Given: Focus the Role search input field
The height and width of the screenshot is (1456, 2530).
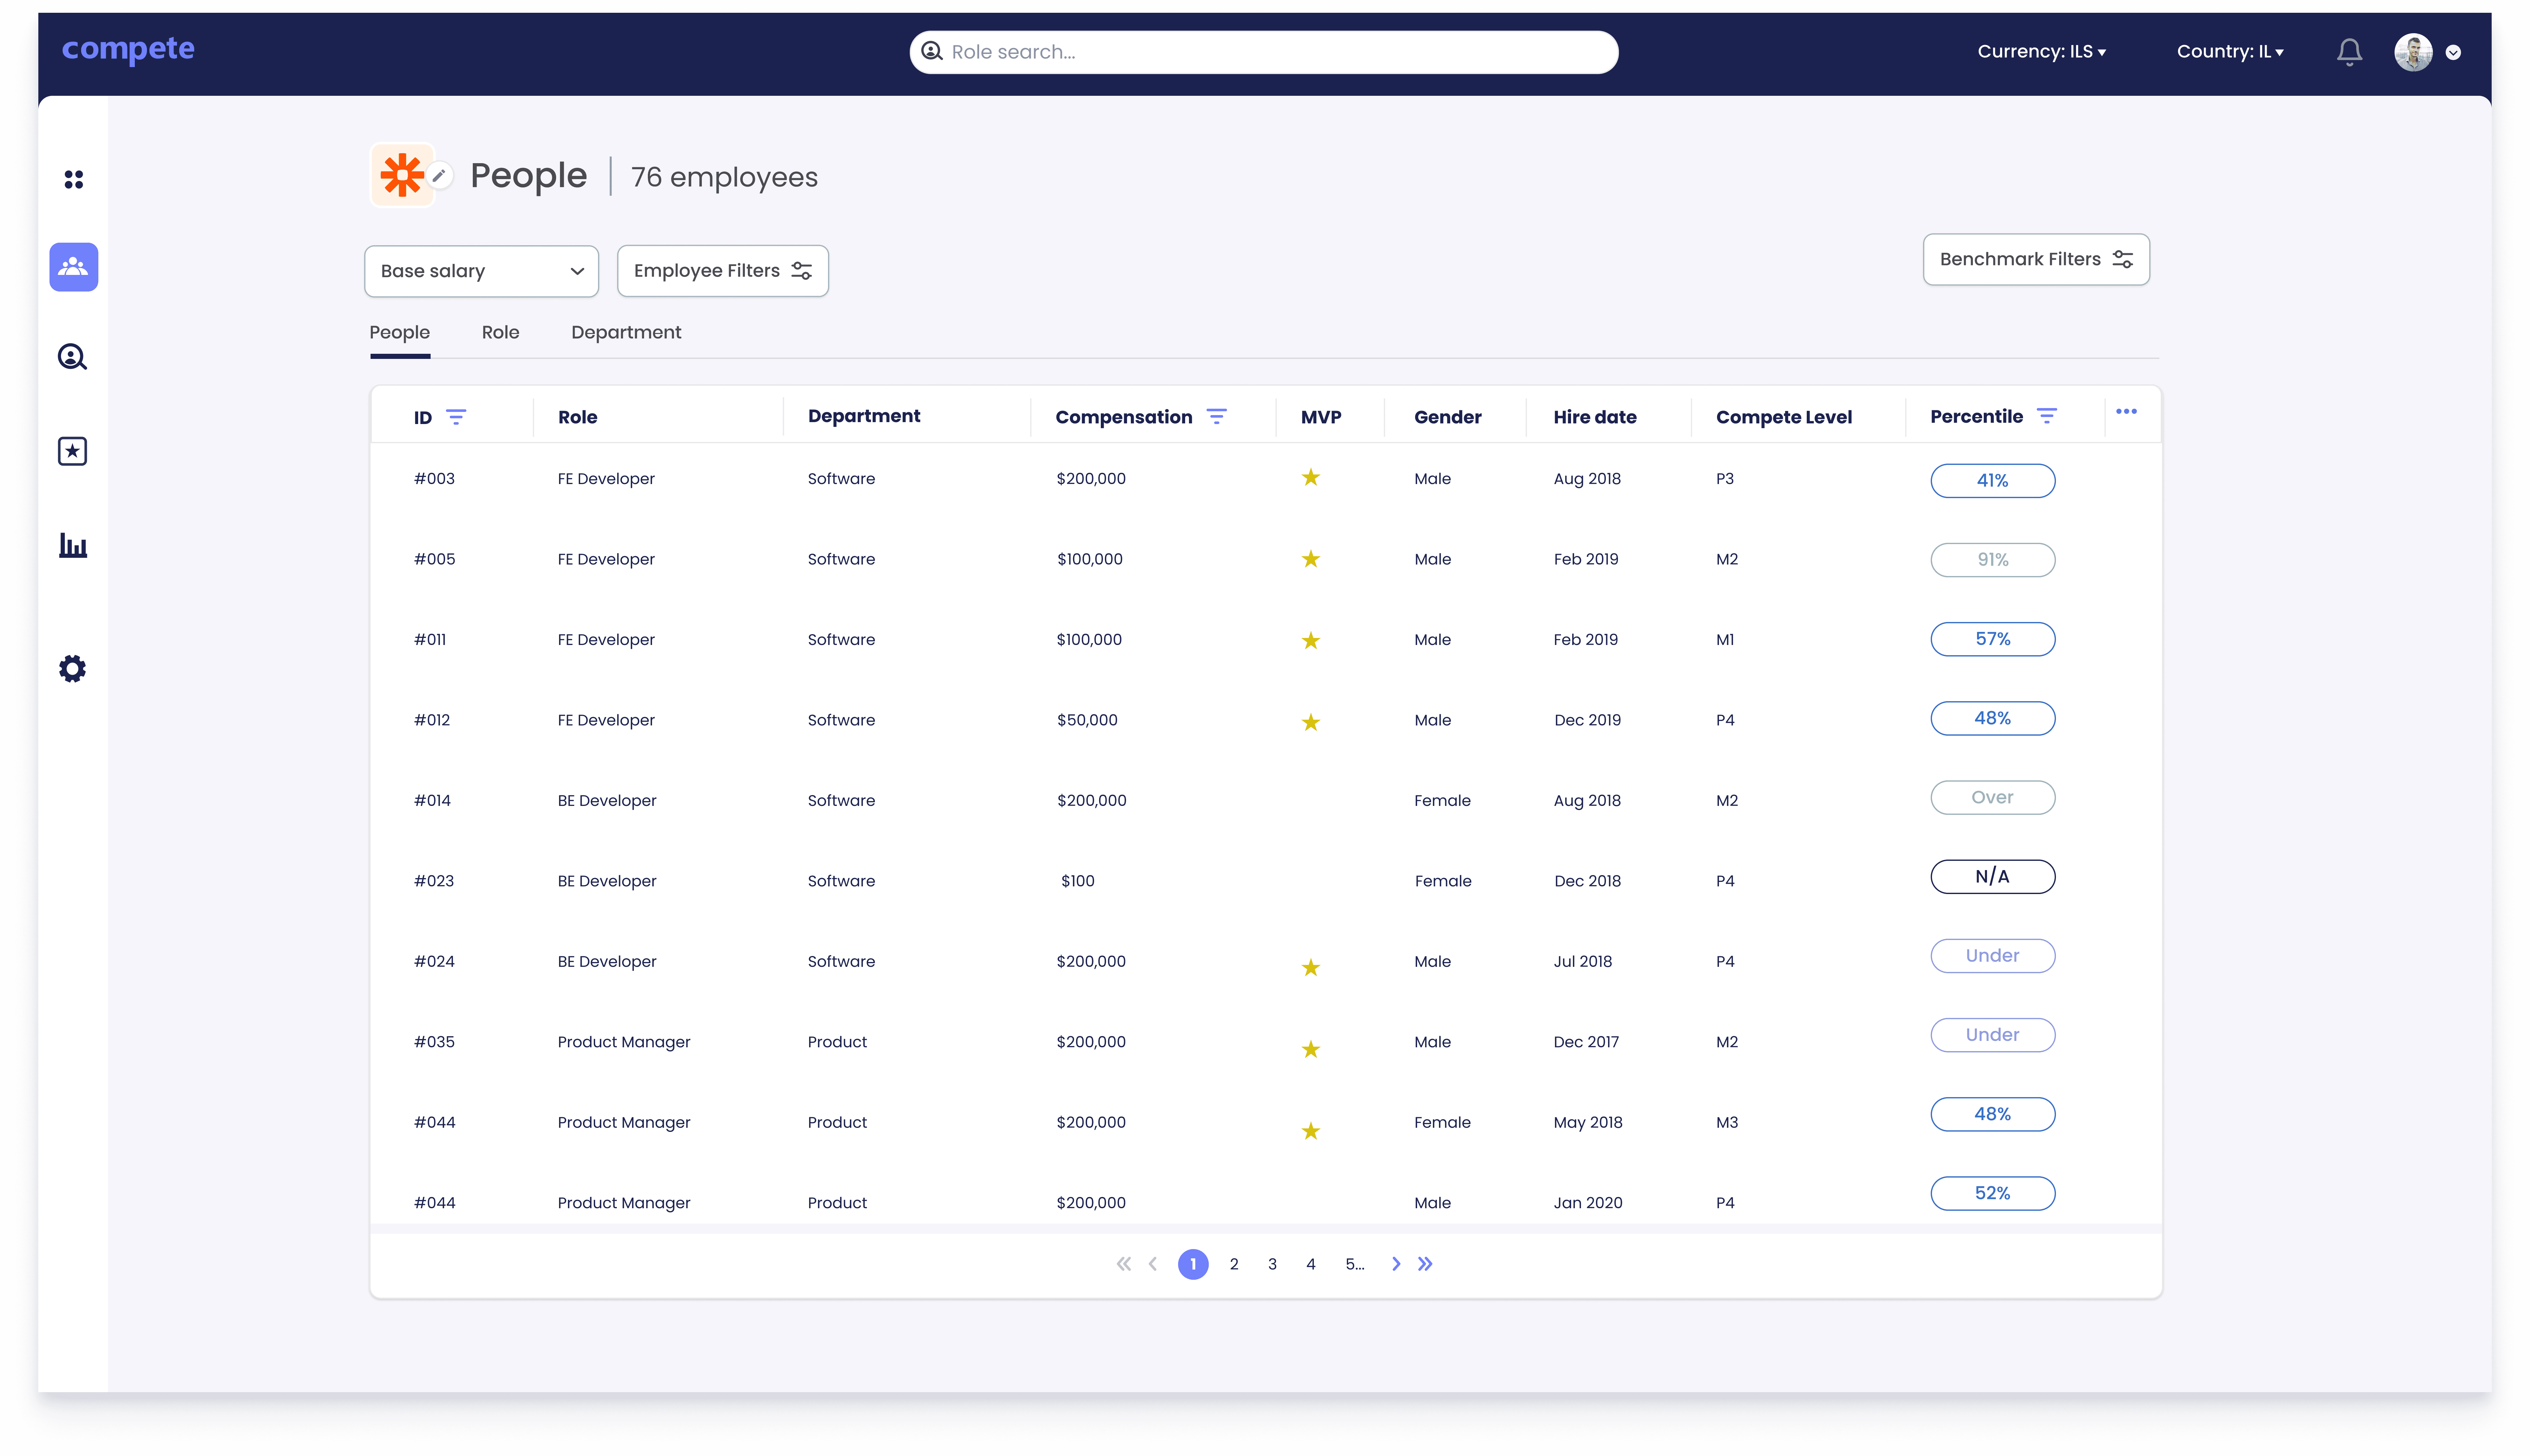Looking at the screenshot, I should click(x=1263, y=52).
